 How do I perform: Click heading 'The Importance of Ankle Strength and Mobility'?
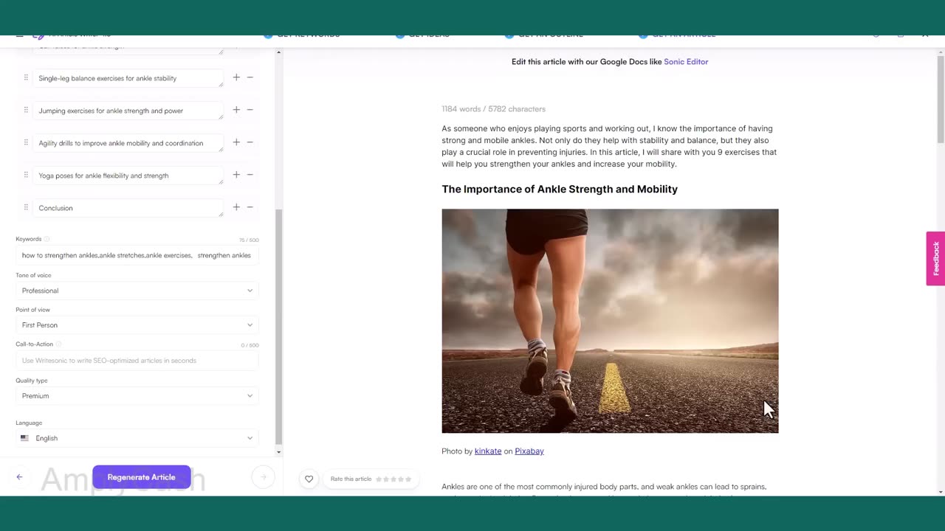(x=560, y=190)
